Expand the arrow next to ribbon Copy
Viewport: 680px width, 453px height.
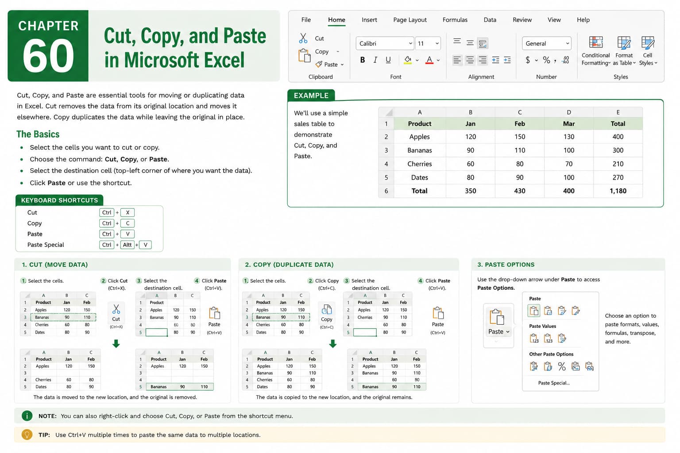click(338, 52)
